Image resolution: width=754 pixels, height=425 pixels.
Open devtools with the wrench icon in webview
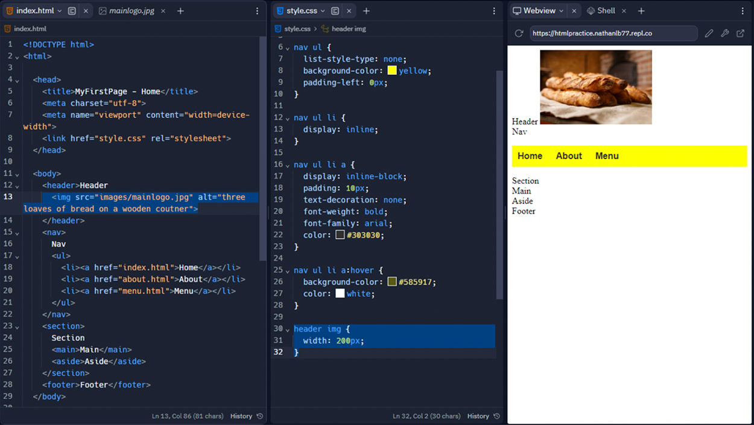click(x=725, y=33)
